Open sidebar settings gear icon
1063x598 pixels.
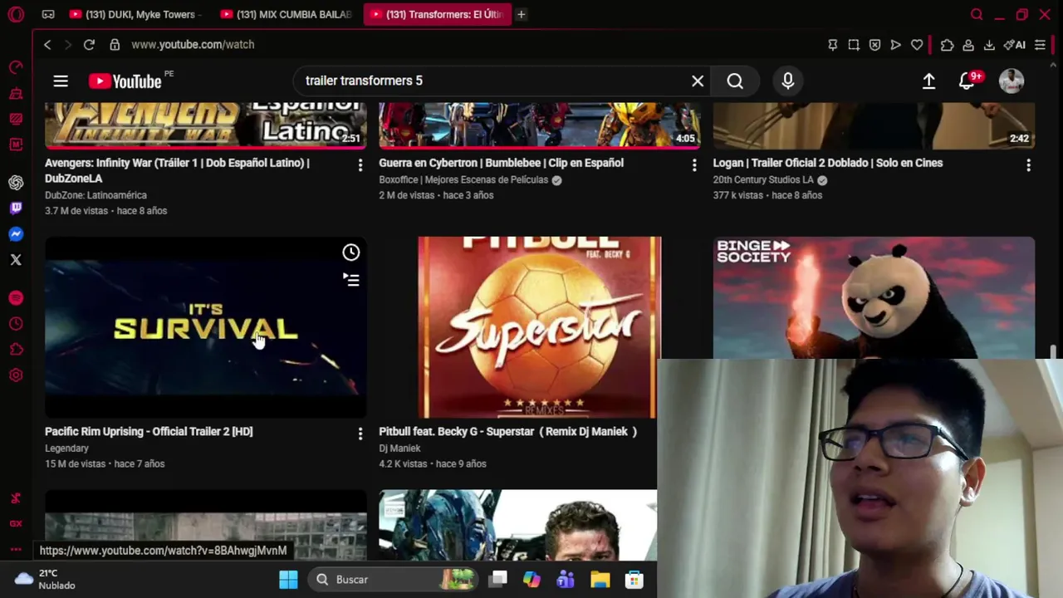(16, 375)
